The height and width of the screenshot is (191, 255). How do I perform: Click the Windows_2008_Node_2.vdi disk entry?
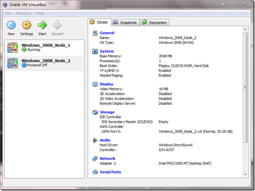[x=196, y=132]
